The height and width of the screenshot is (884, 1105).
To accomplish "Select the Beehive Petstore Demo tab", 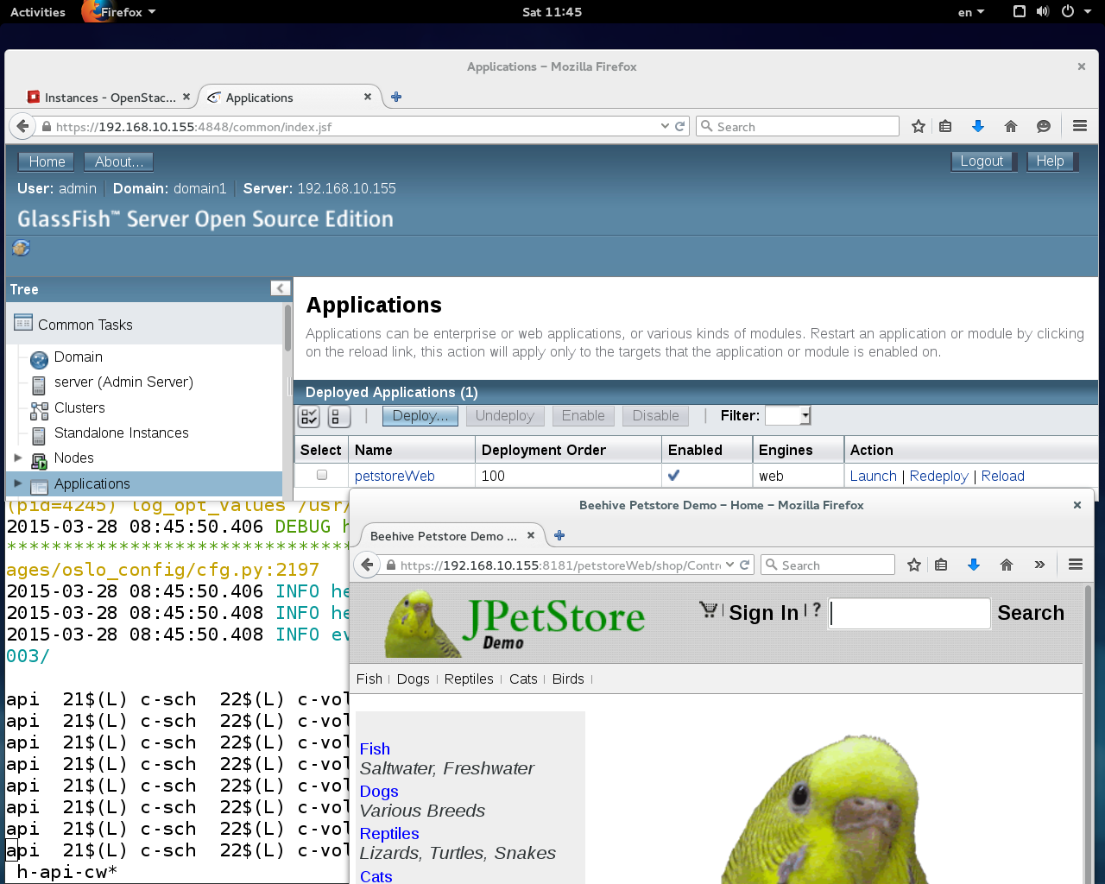I will click(x=444, y=536).
